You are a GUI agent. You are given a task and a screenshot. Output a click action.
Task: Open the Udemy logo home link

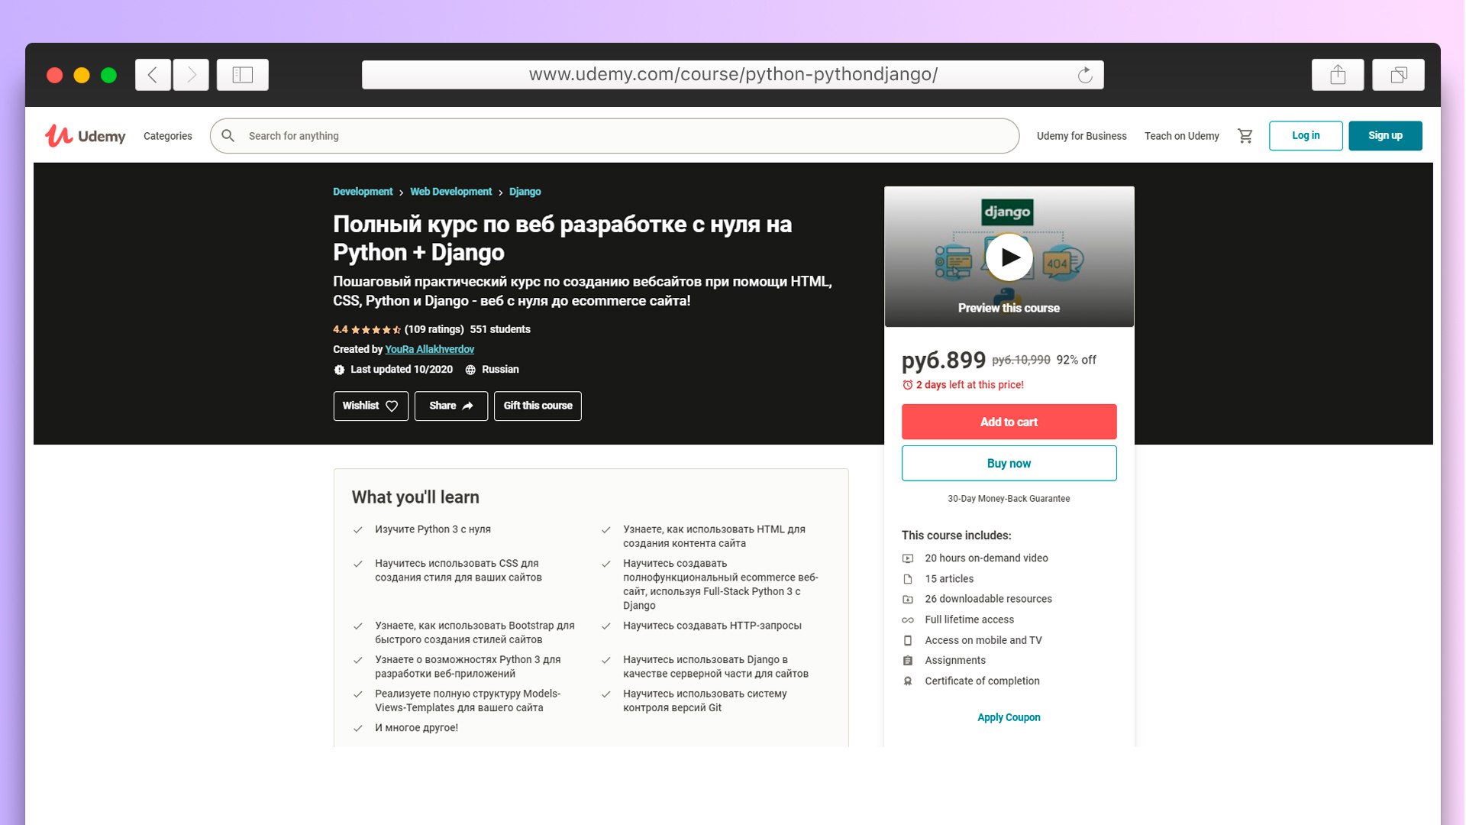click(86, 136)
